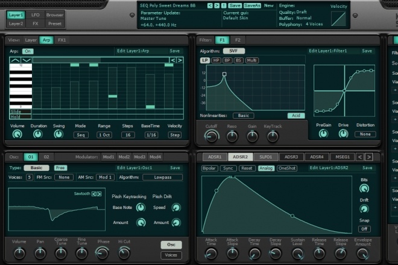
Task: Click the filter Gain knob
Action: (x=252, y=137)
